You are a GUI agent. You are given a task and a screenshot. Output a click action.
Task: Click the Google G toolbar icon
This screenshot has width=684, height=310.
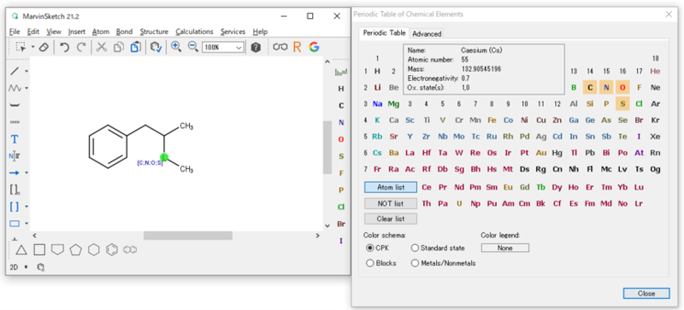coord(314,47)
